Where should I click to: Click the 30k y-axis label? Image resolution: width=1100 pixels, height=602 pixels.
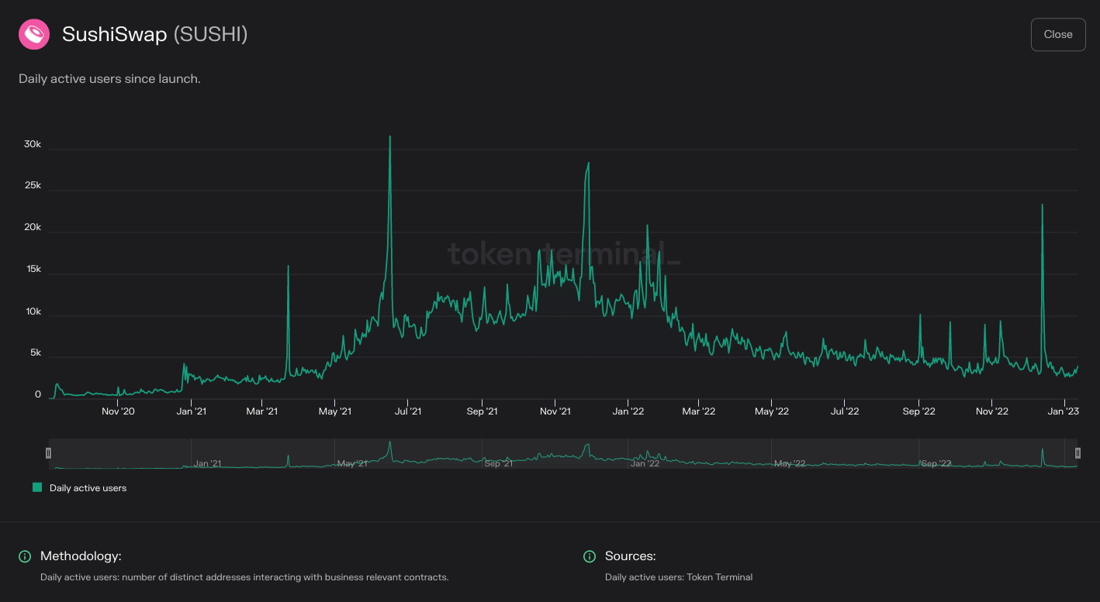pos(31,143)
